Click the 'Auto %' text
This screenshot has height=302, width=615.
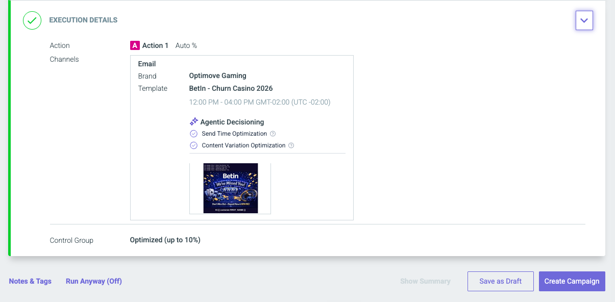186,45
